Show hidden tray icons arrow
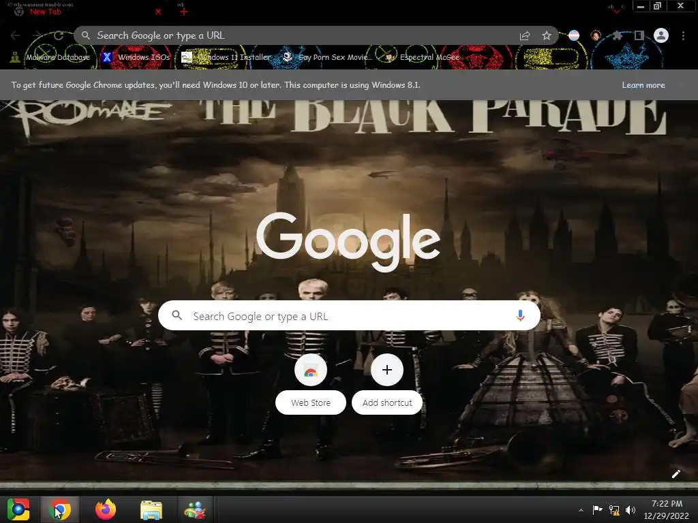The height and width of the screenshot is (523, 698). (581, 510)
